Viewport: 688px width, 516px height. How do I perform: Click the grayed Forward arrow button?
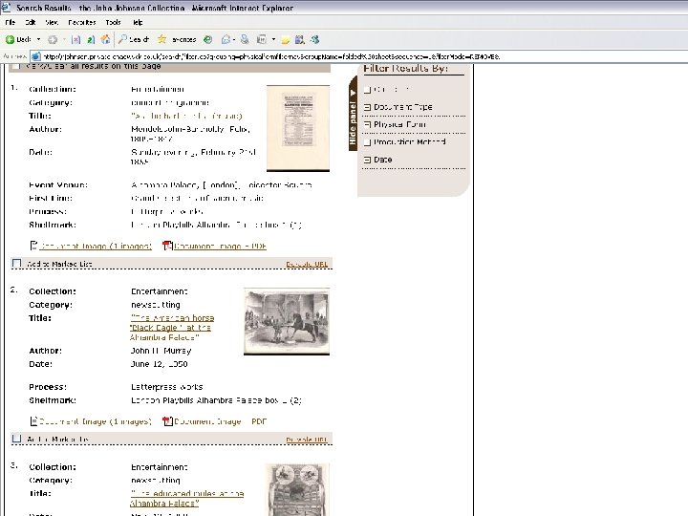point(53,40)
